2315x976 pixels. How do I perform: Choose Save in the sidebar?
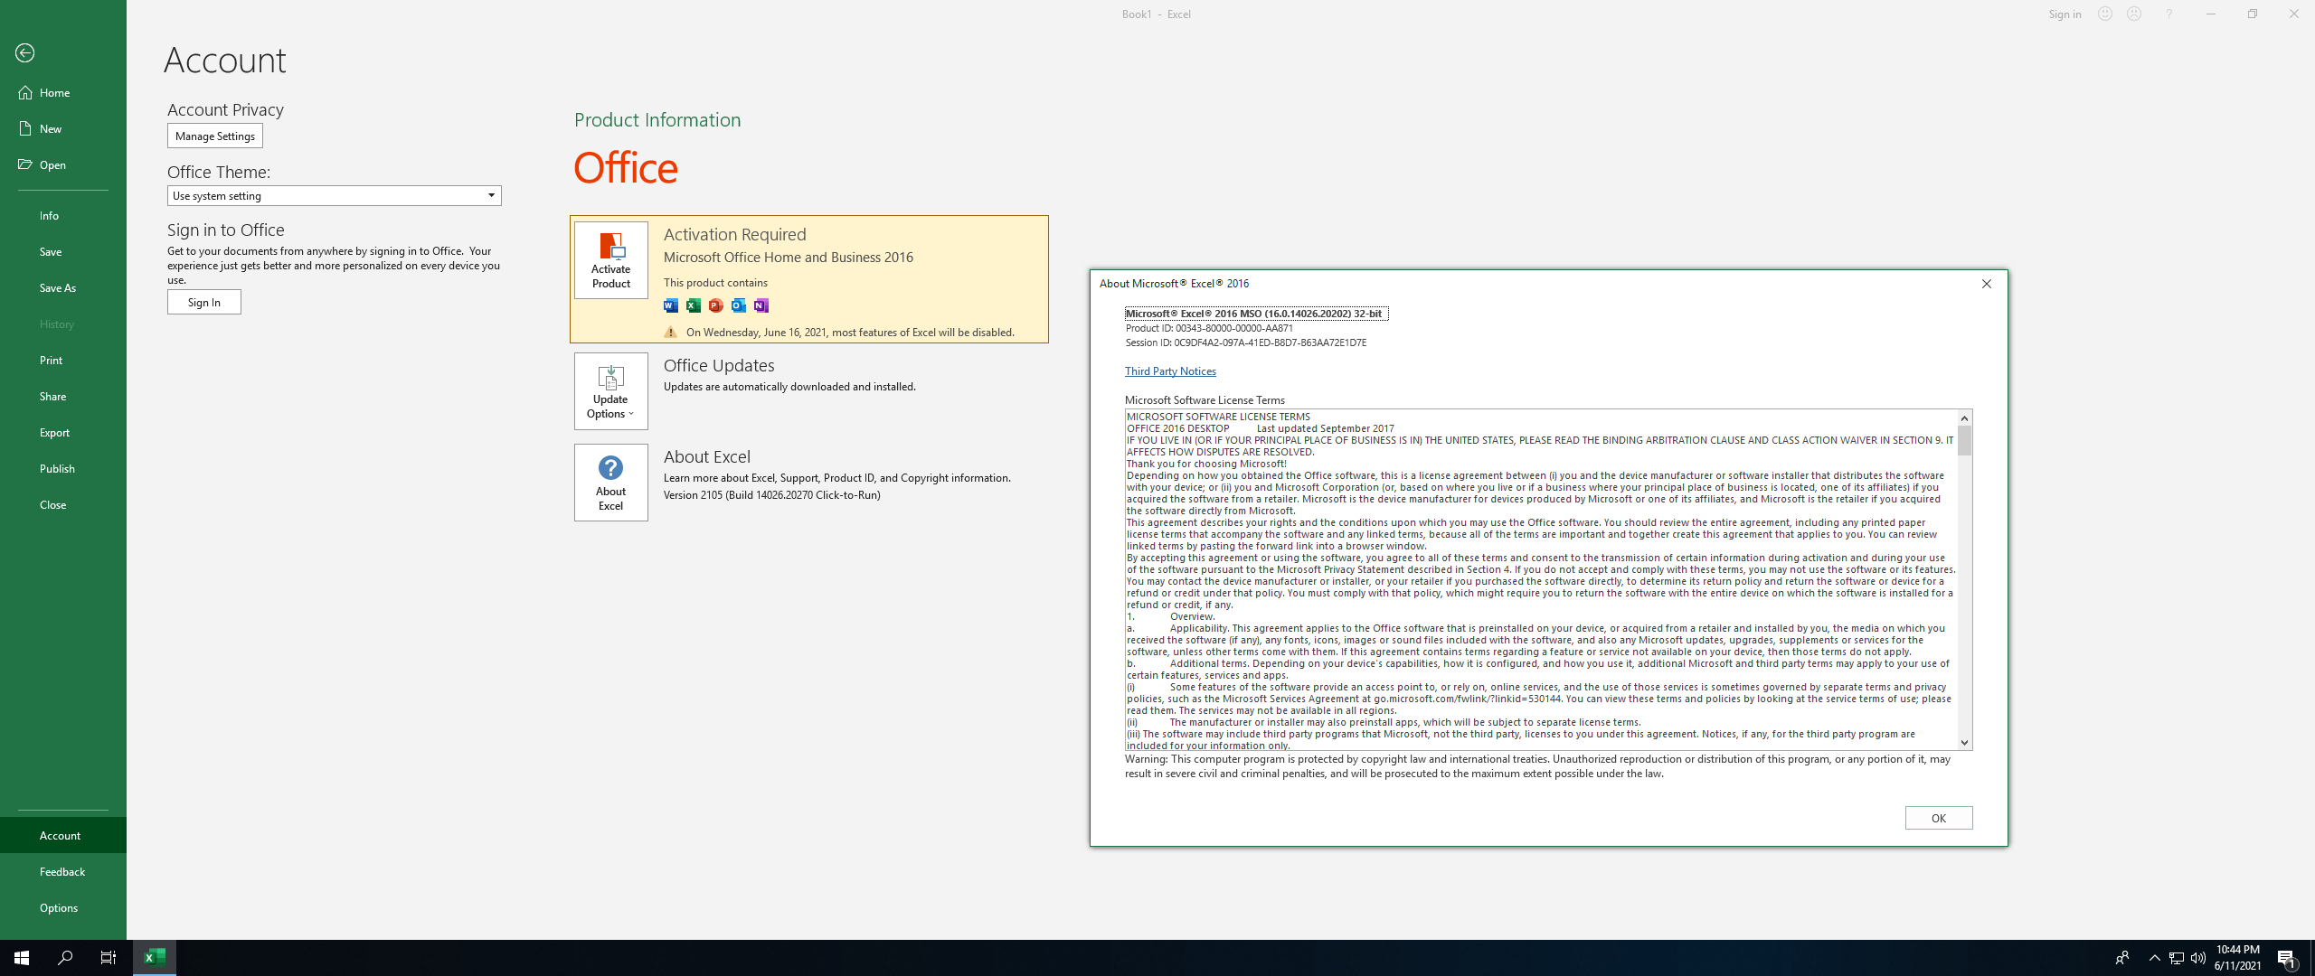pyautogui.click(x=63, y=251)
